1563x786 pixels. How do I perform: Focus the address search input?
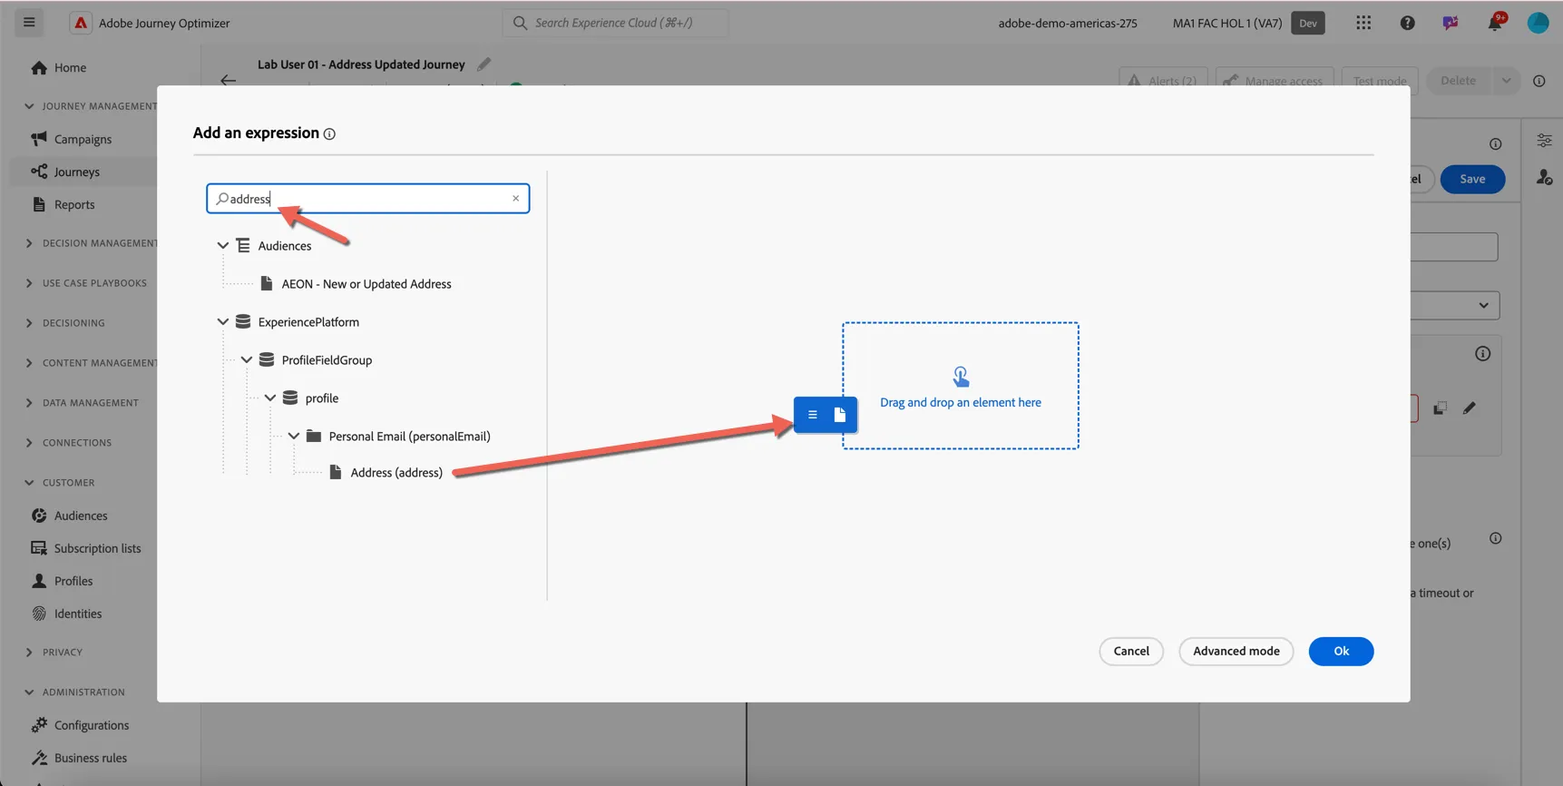tap(367, 199)
